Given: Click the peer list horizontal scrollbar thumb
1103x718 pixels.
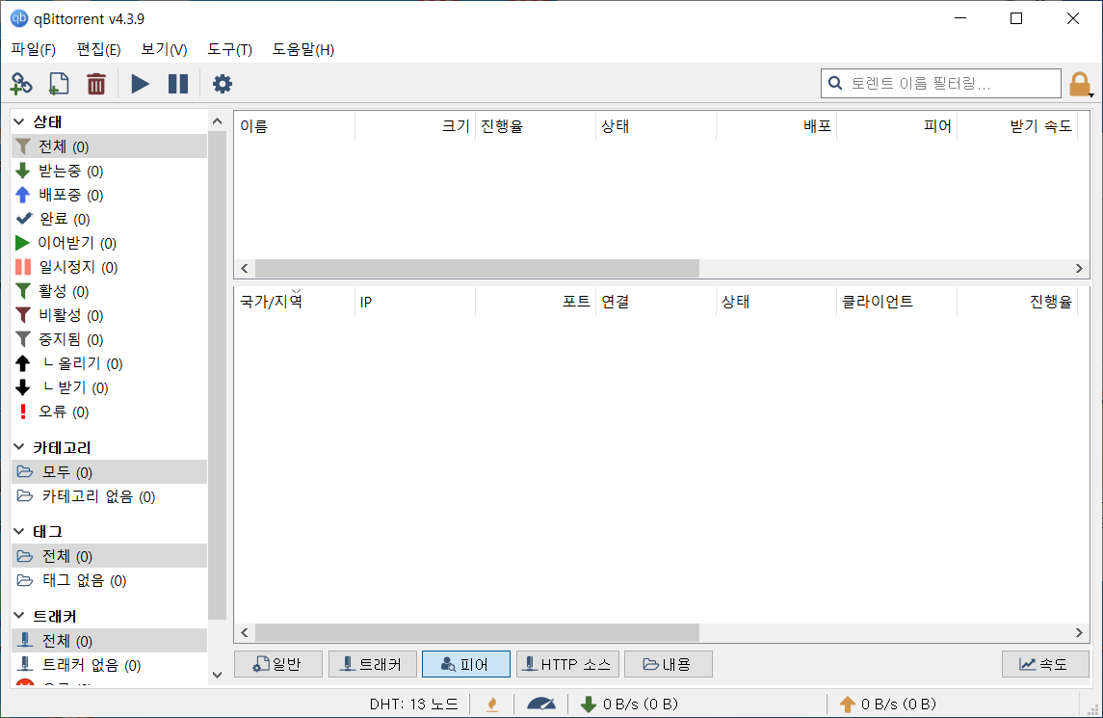Looking at the screenshot, I should (477, 632).
